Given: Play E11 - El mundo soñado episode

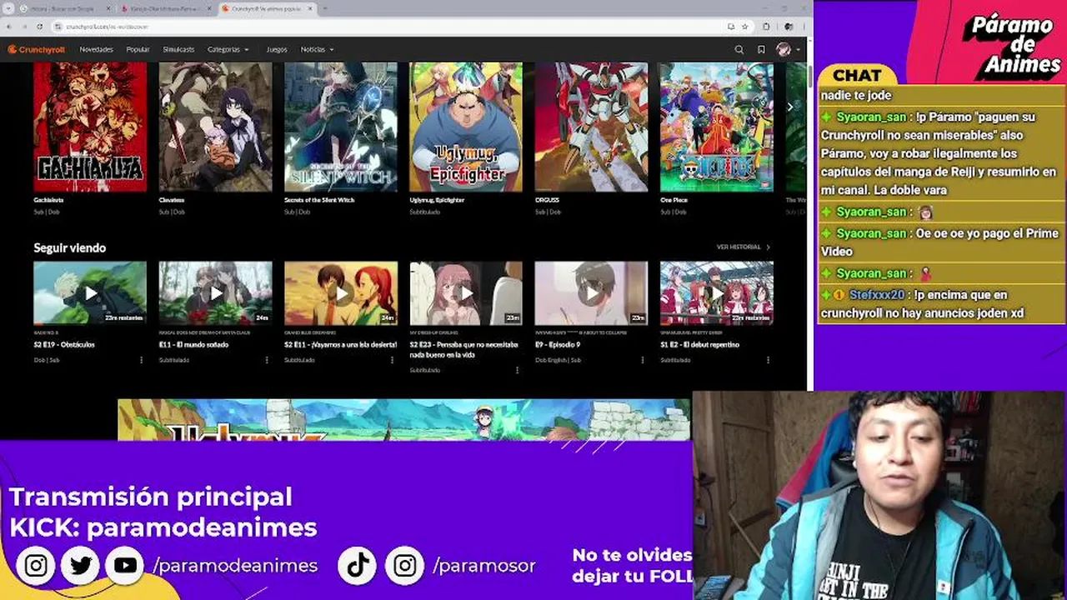Looking at the screenshot, I should 215,292.
